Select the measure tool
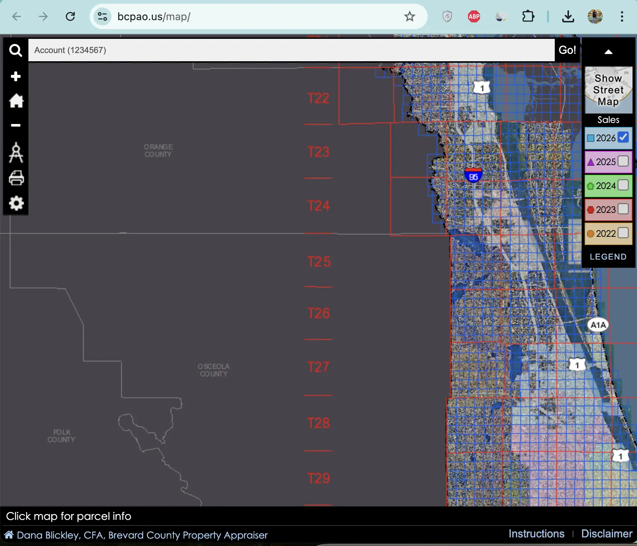 (x=16, y=152)
